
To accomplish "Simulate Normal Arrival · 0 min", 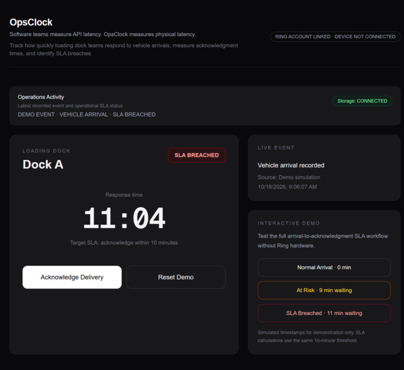I will [324, 267].
